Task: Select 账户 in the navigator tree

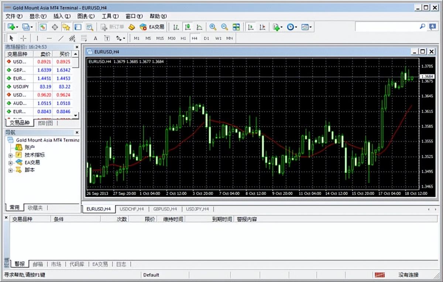Action: point(30,147)
